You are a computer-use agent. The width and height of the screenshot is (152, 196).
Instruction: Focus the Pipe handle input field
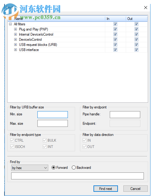click(x=125, y=114)
